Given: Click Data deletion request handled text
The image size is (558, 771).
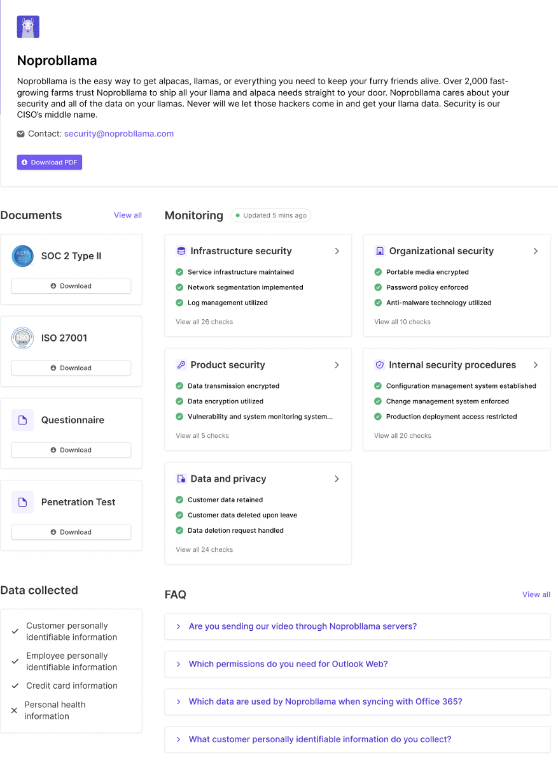Looking at the screenshot, I should click(x=235, y=531).
